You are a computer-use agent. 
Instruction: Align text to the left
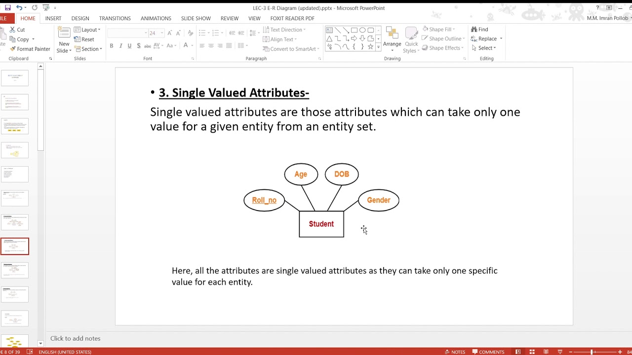(202, 46)
